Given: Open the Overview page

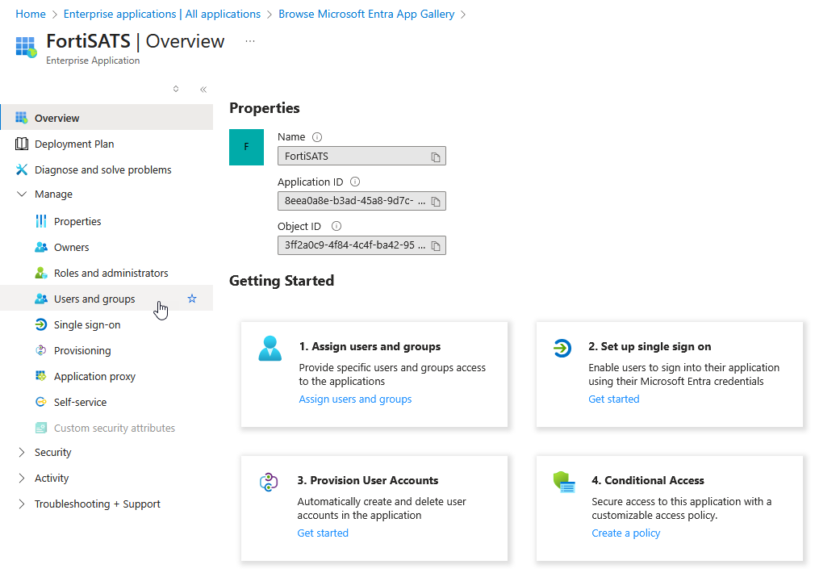Looking at the screenshot, I should click(x=107, y=118).
